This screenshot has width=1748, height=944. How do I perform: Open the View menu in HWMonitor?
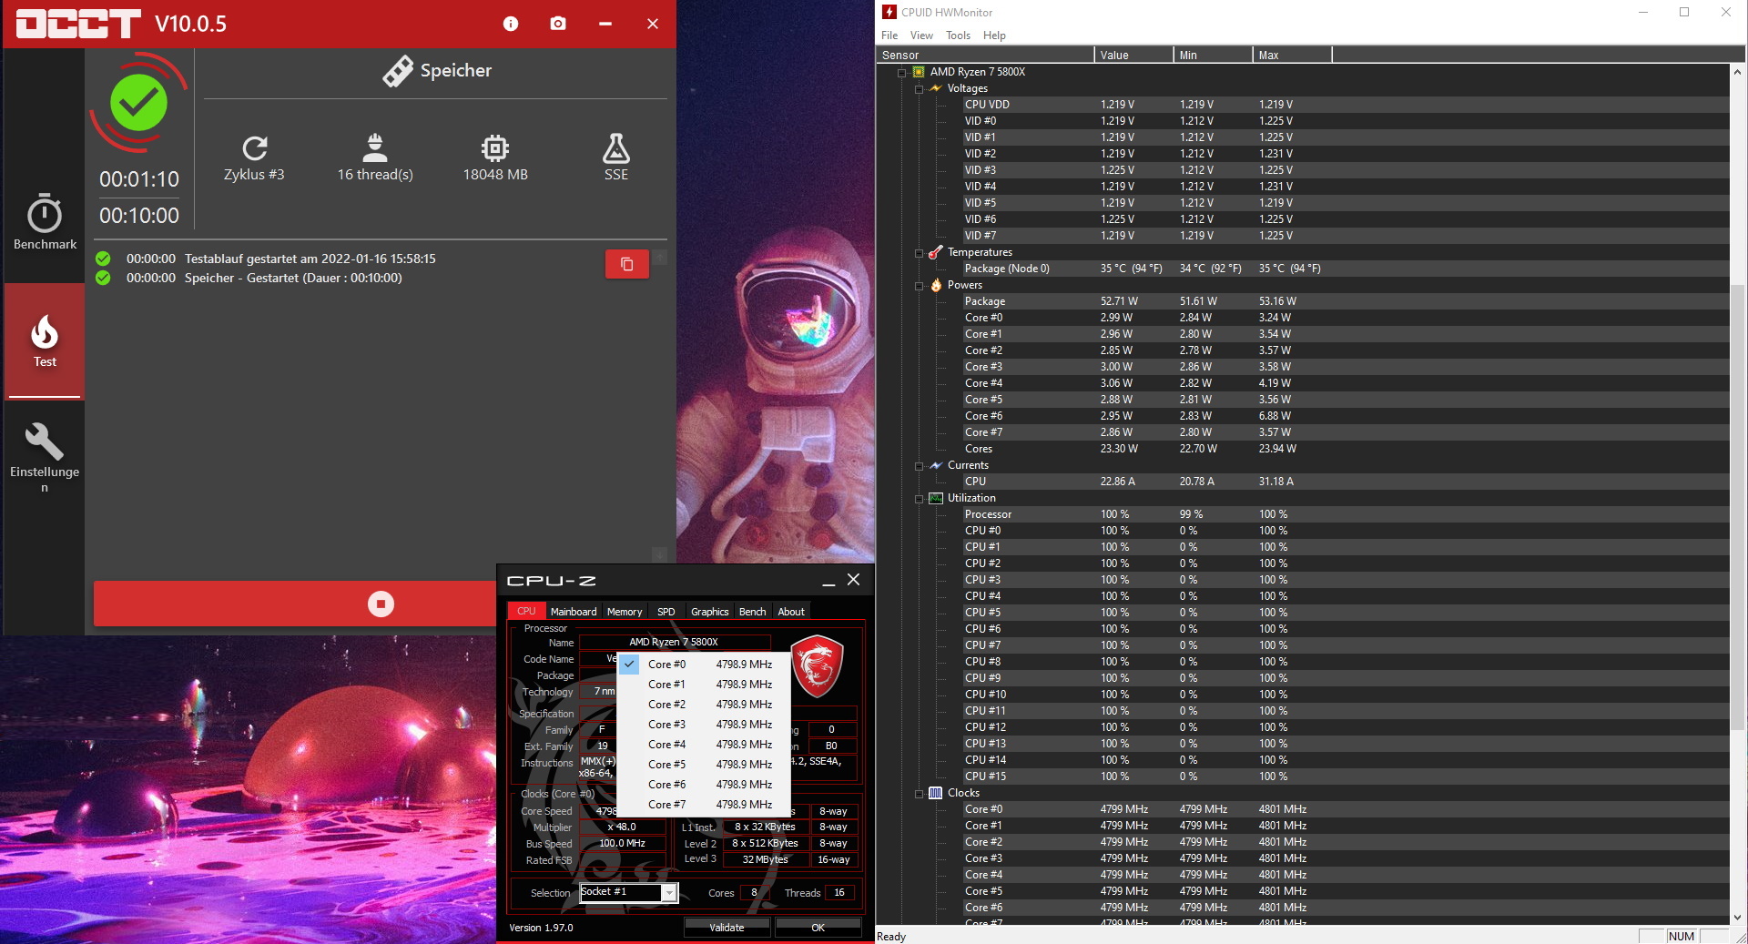pyautogui.click(x=921, y=36)
